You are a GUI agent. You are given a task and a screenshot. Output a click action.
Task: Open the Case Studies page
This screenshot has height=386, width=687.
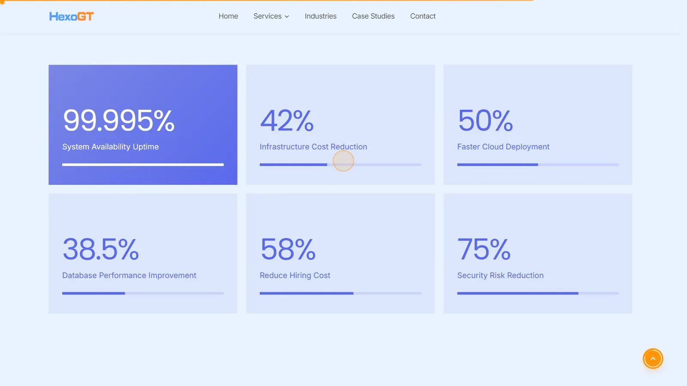click(373, 16)
